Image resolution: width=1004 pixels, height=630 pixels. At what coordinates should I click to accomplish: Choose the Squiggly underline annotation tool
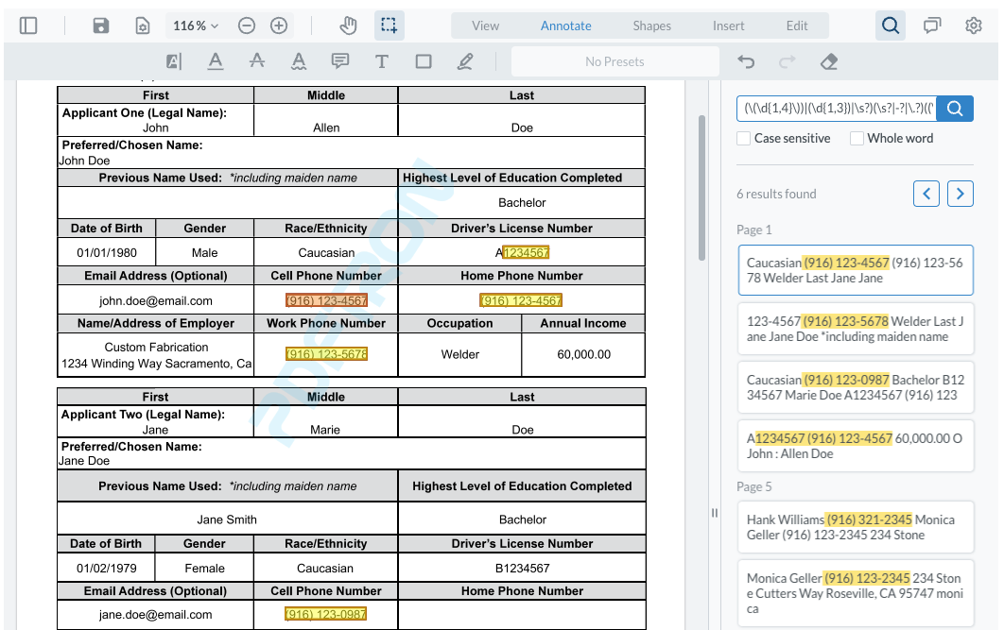point(299,60)
